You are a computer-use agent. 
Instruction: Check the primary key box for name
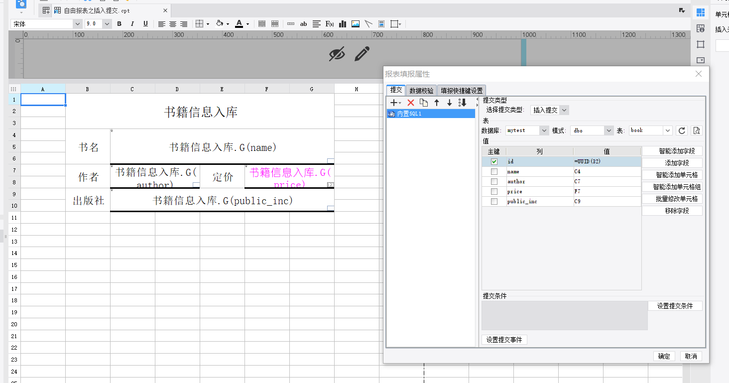(494, 171)
